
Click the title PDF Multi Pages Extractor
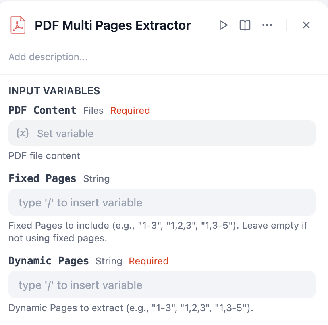click(113, 25)
